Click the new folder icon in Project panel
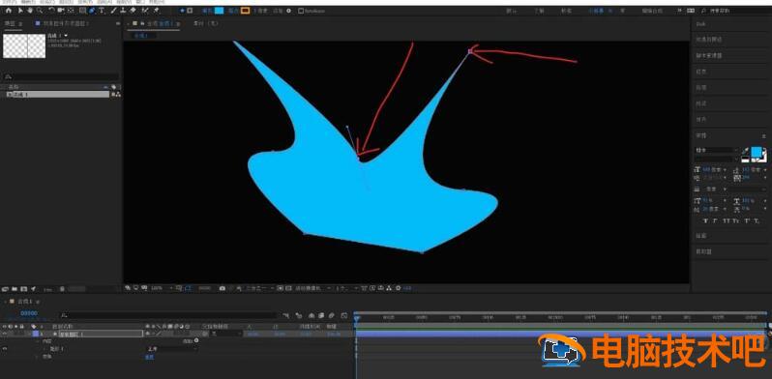 coord(15,289)
